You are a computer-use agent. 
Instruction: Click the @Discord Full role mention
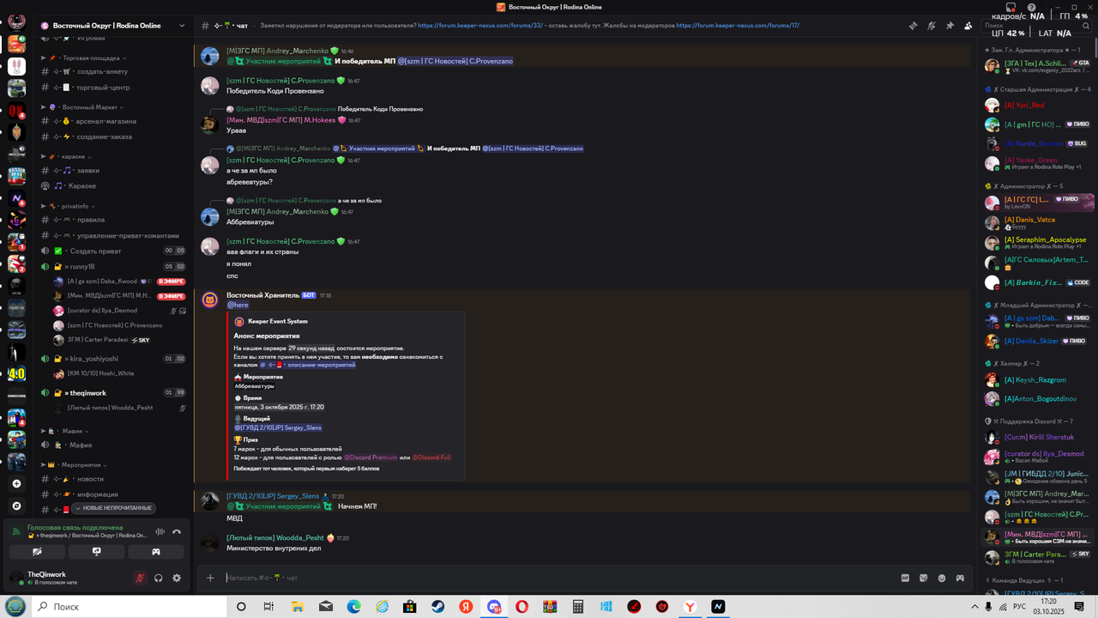coord(431,457)
